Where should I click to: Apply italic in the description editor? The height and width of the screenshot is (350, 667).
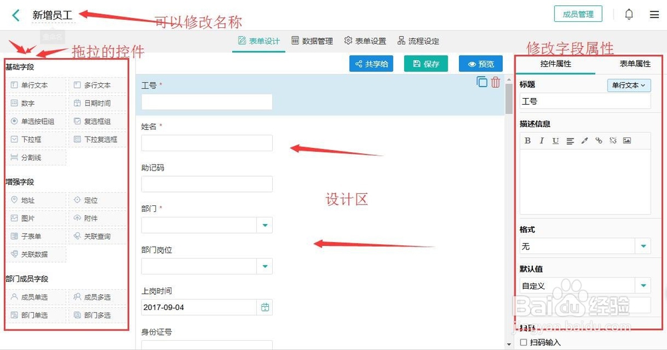point(542,141)
